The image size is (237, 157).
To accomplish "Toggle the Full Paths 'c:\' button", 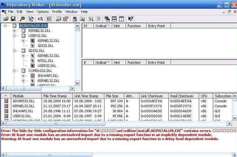I will (x=40, y=19).
